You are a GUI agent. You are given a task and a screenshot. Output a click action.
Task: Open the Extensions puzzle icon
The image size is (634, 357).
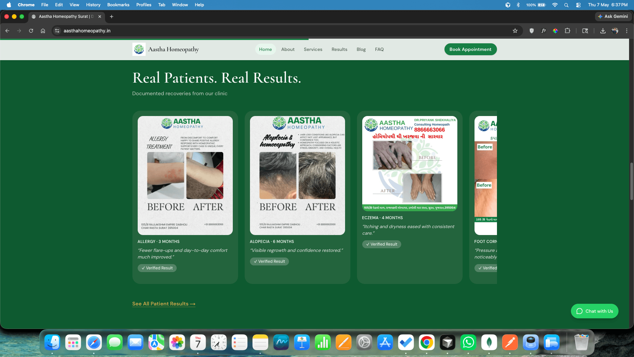567,31
